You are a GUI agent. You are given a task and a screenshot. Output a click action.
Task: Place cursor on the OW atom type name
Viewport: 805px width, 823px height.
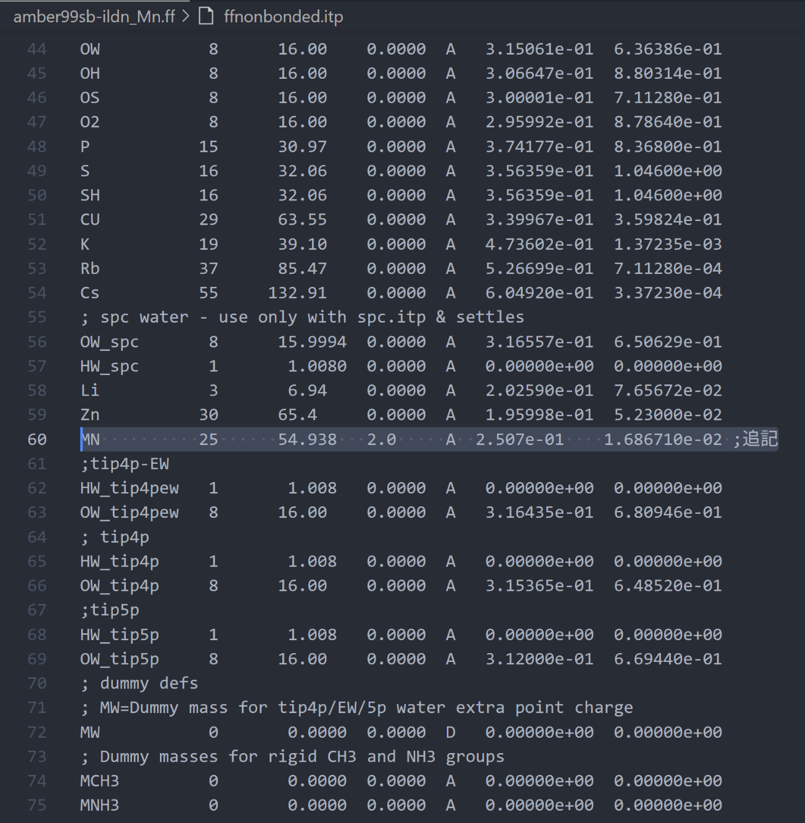tap(90, 49)
